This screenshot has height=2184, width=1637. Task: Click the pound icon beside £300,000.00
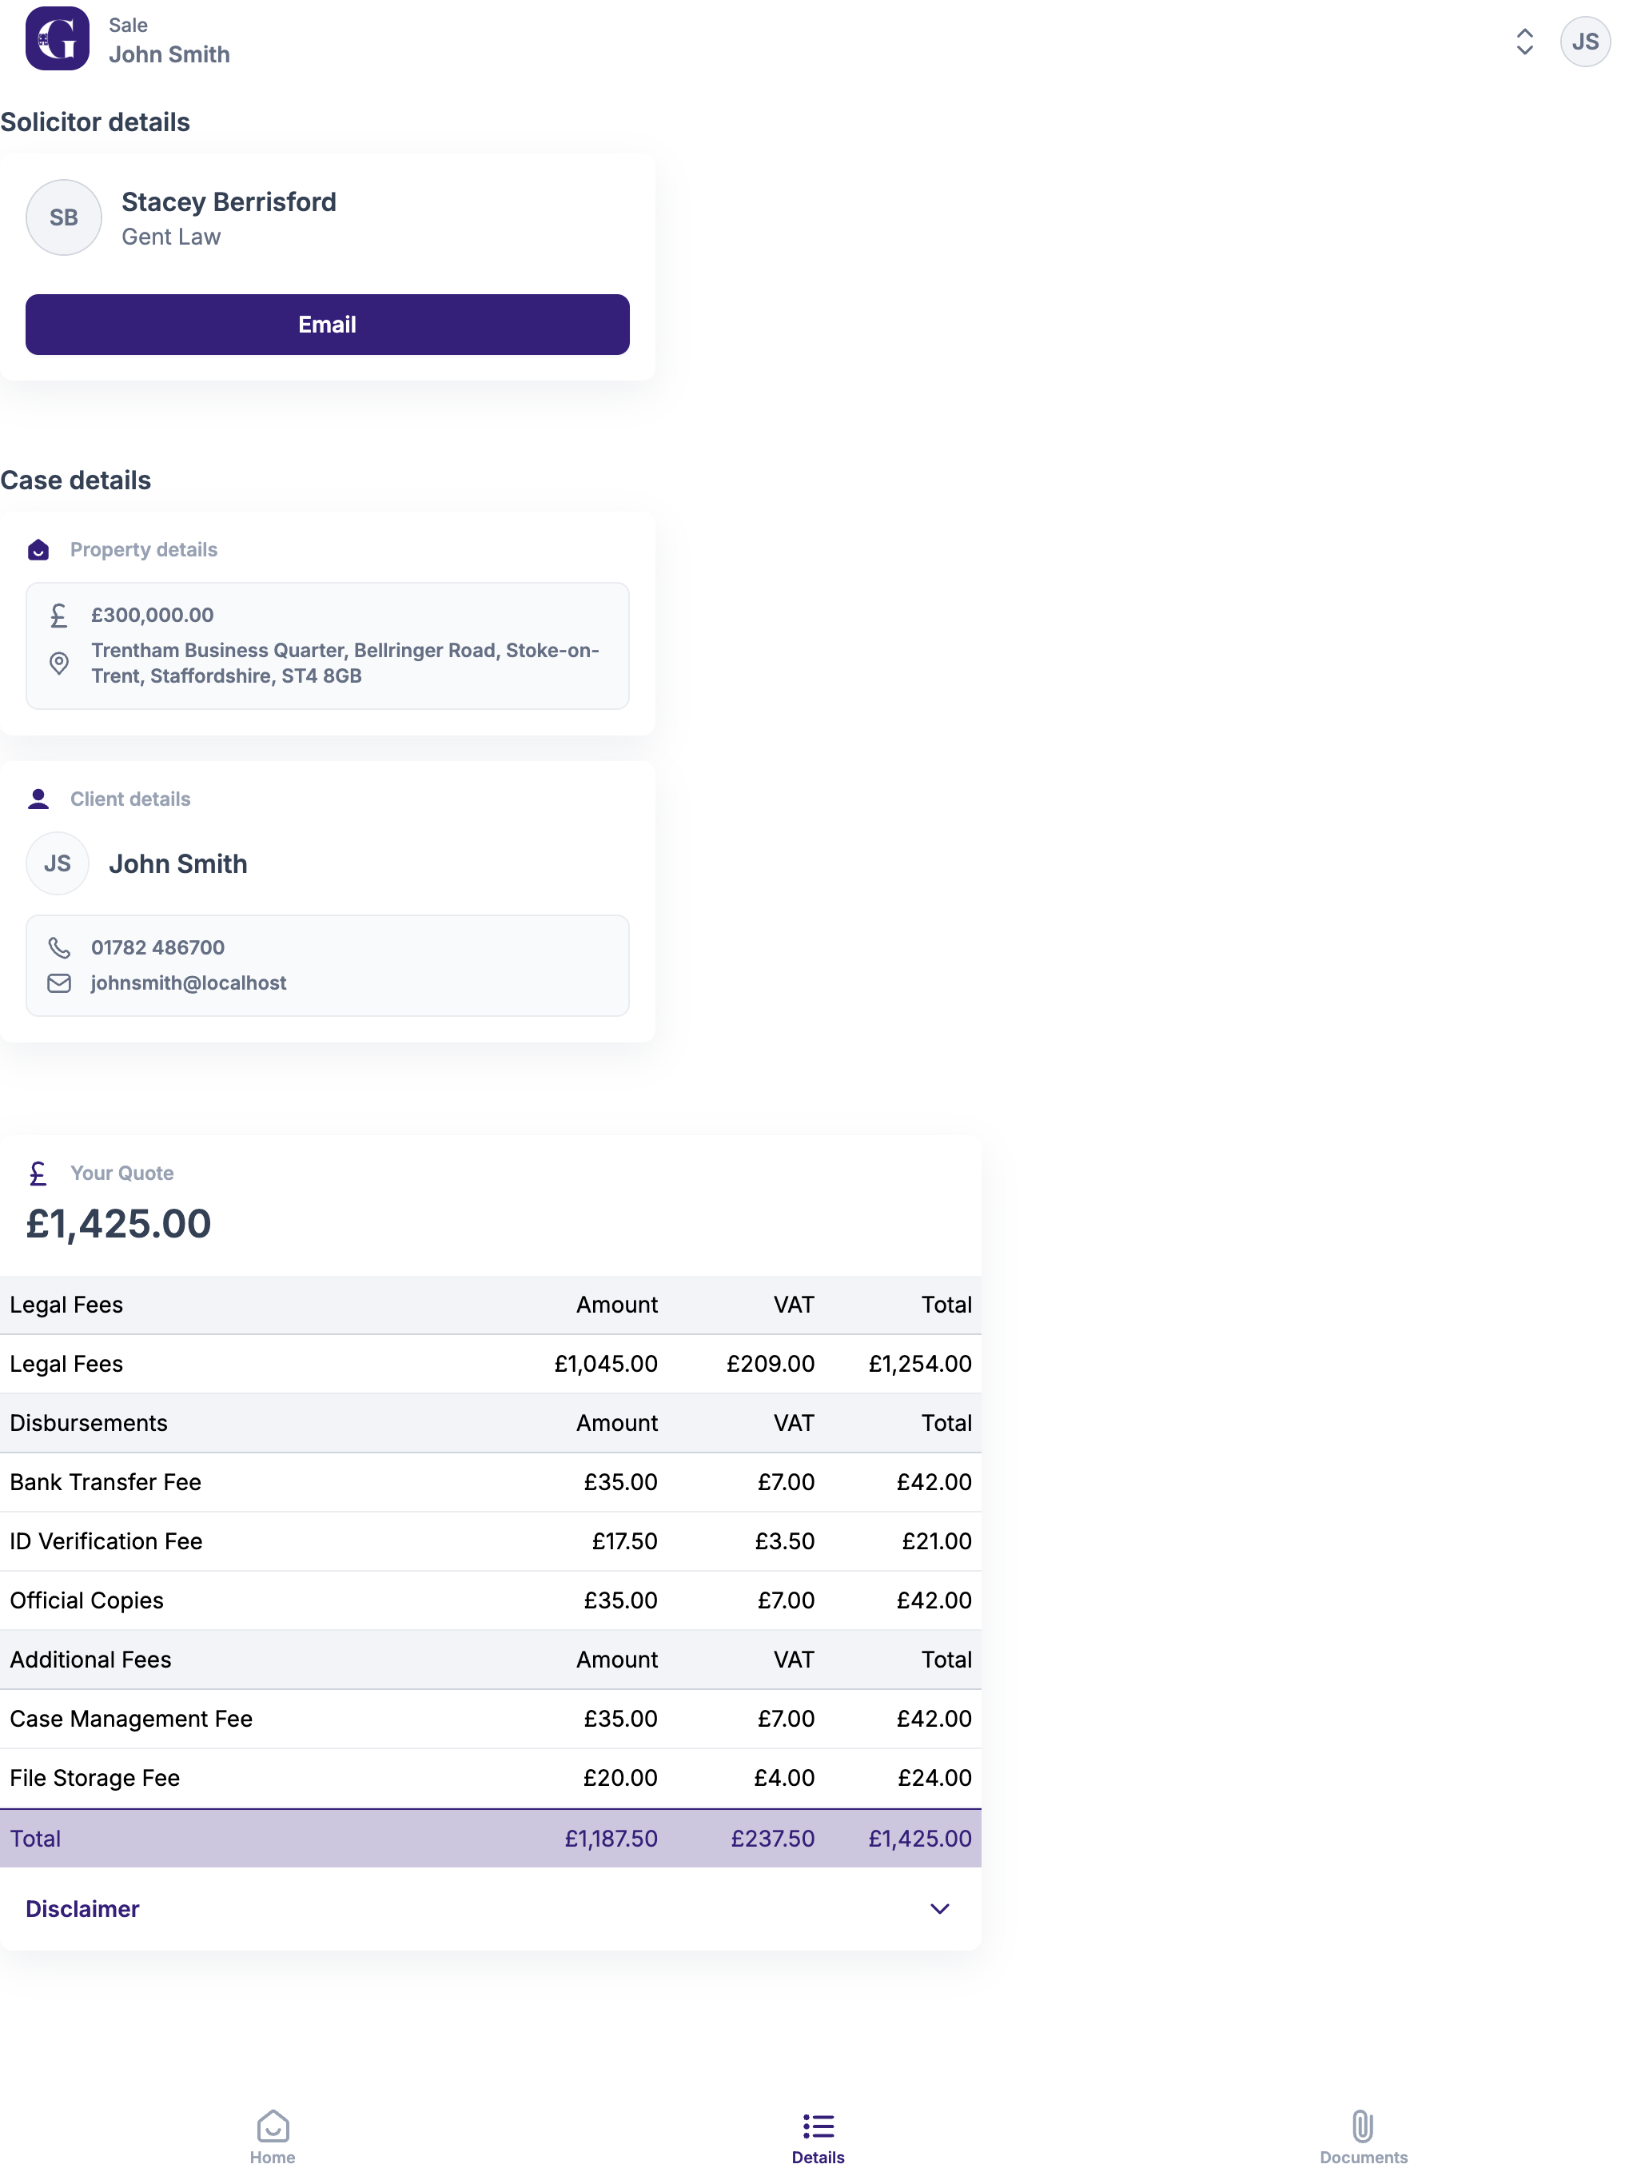point(59,616)
